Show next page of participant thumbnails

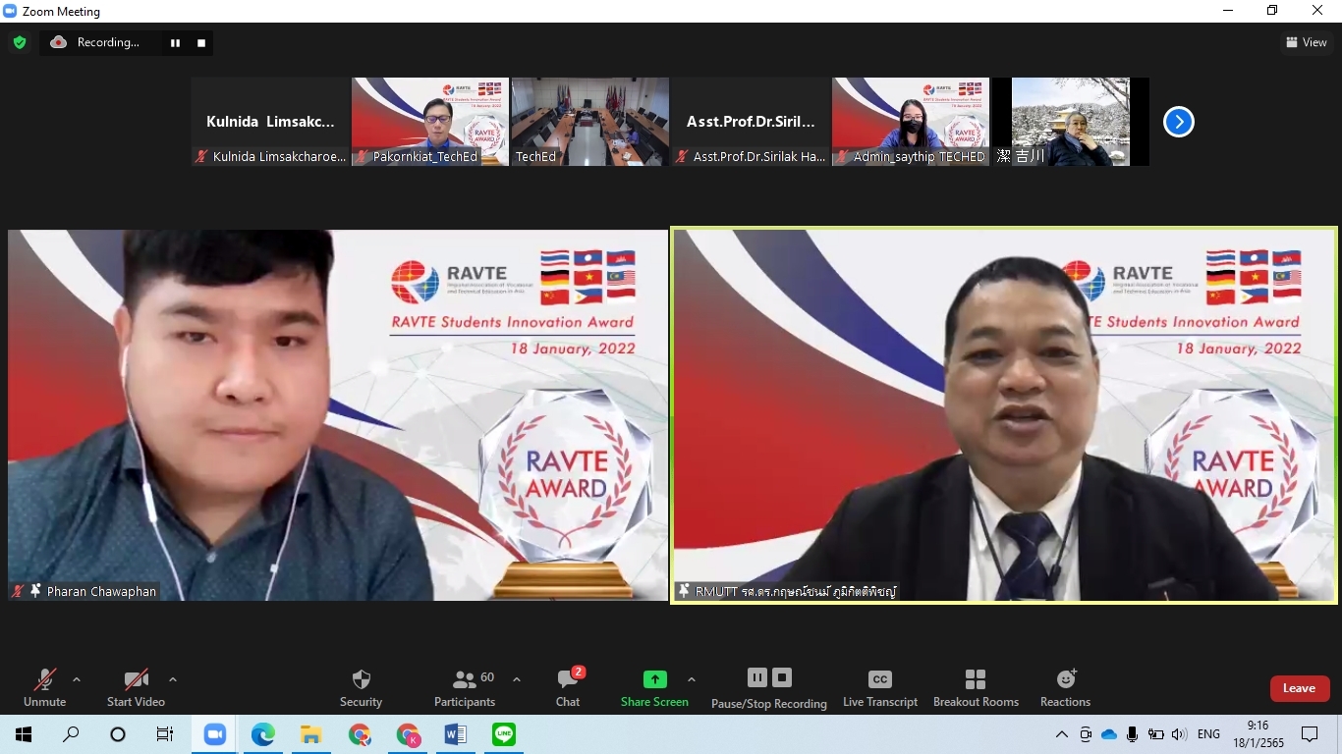(x=1178, y=122)
